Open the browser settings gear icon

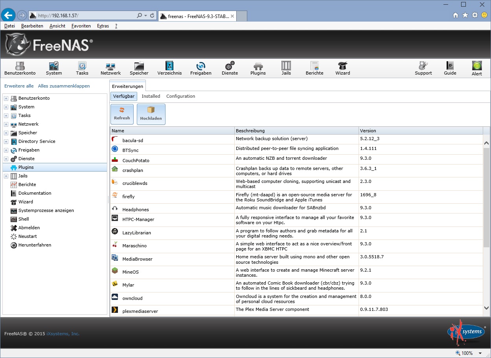tap(474, 15)
